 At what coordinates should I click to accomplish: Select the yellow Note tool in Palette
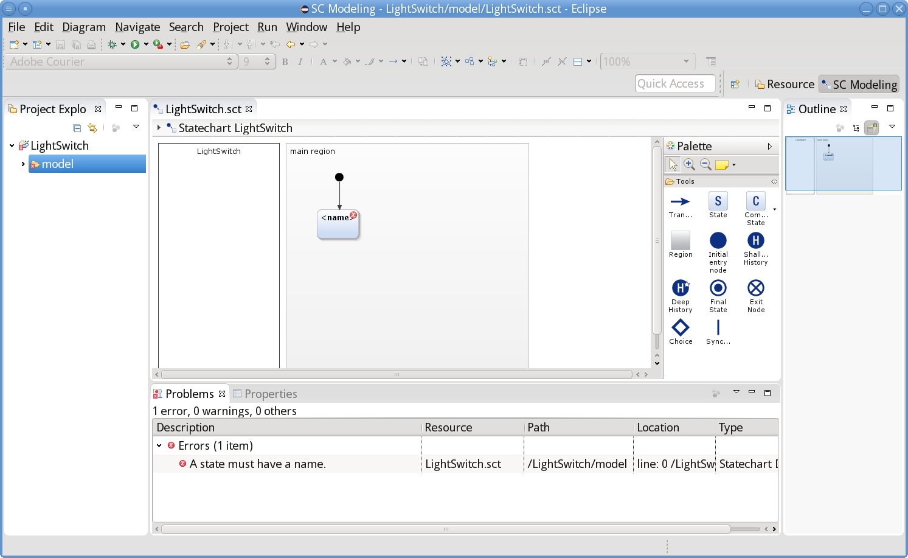(x=722, y=164)
